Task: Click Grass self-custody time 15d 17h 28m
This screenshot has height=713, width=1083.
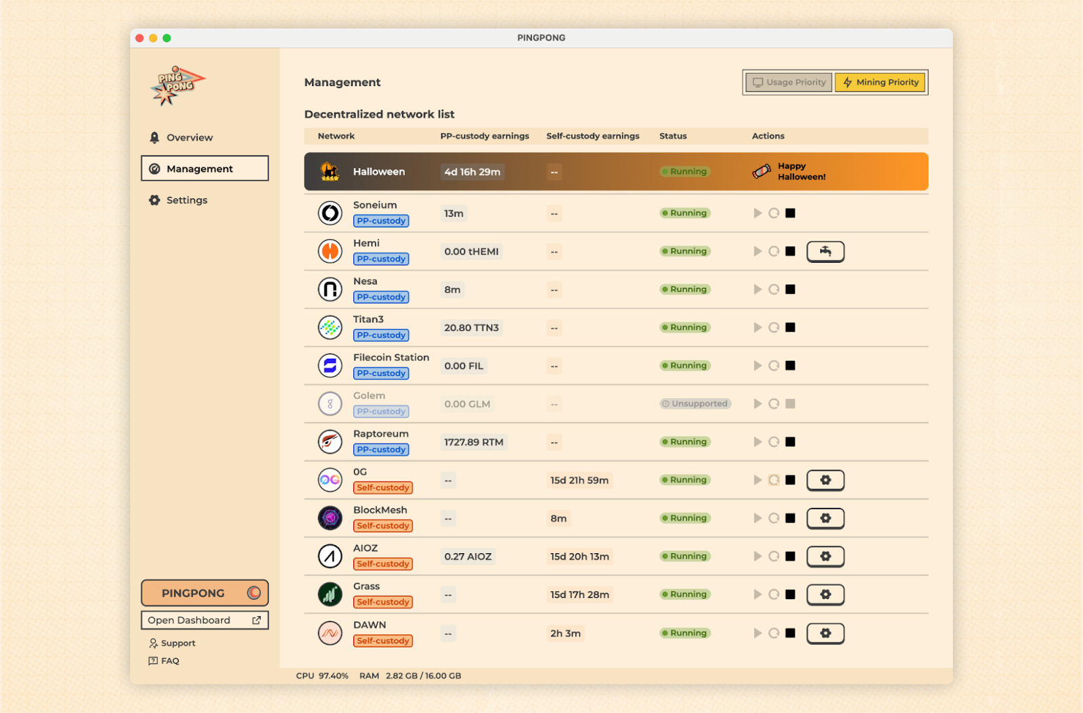Action: point(579,595)
